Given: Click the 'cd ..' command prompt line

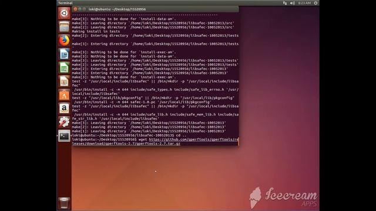Looking at the screenshot, I should point(129,135).
